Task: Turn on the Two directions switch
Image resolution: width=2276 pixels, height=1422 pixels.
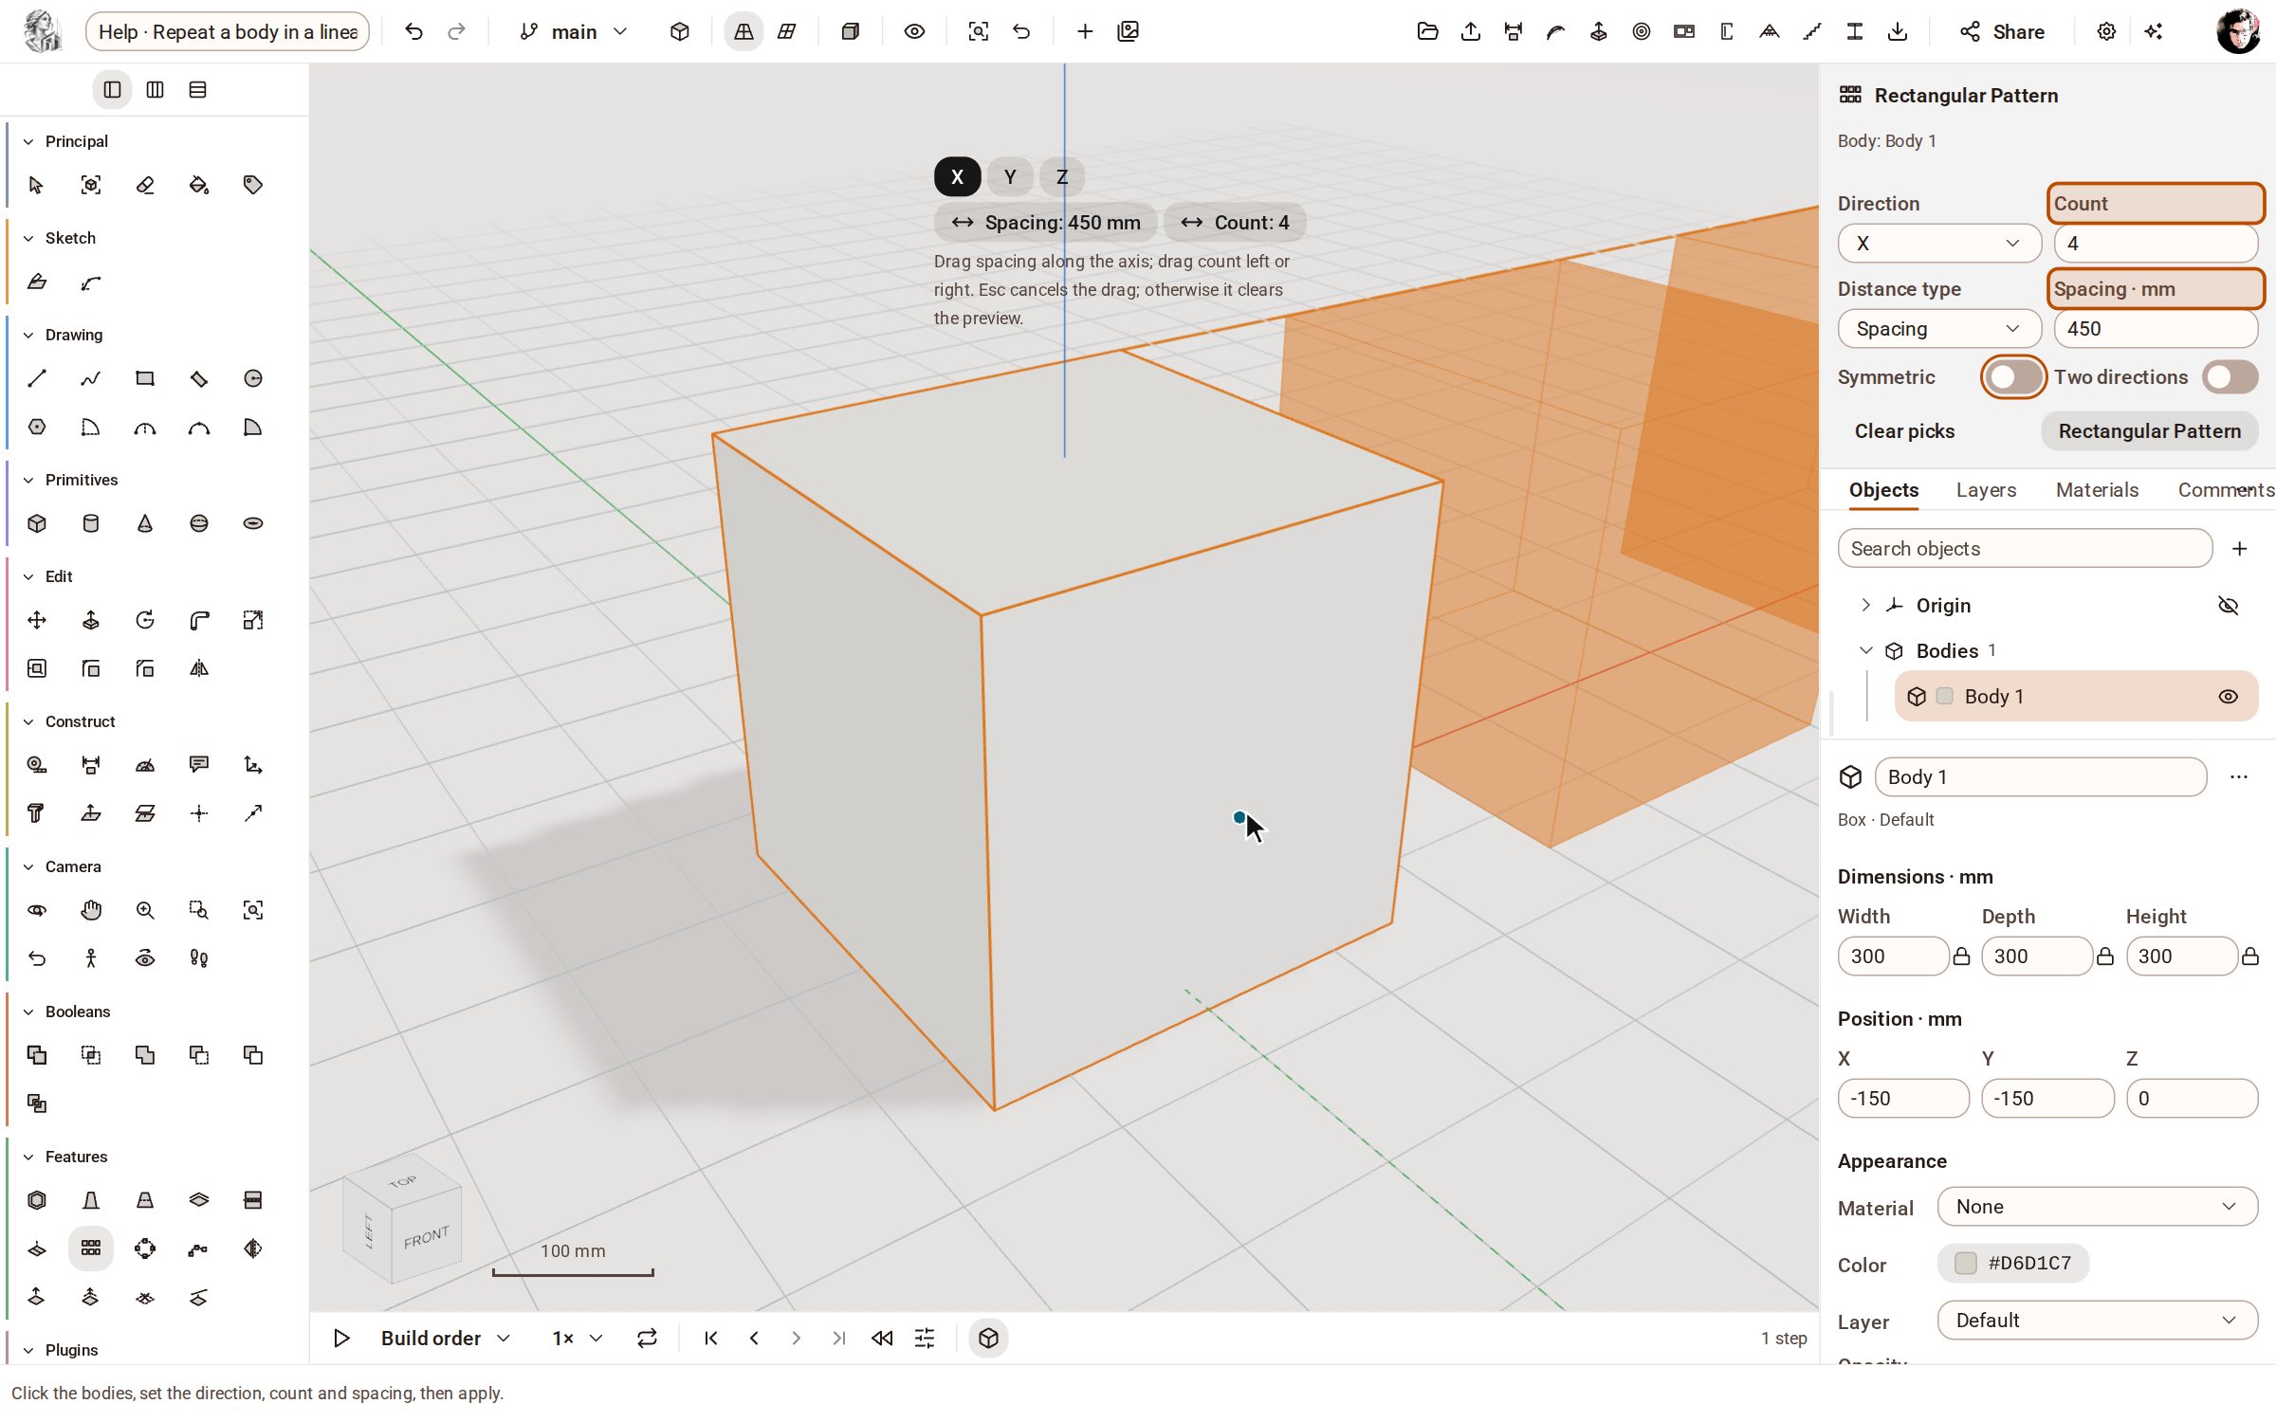Action: 2230,377
